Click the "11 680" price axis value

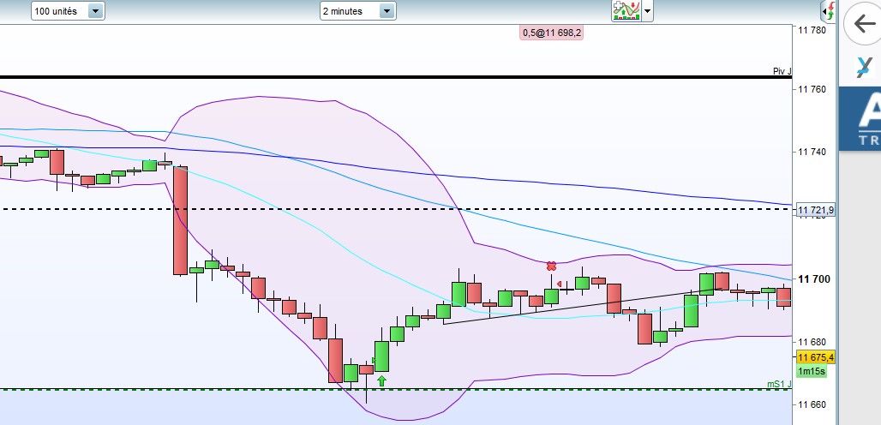[x=812, y=342]
